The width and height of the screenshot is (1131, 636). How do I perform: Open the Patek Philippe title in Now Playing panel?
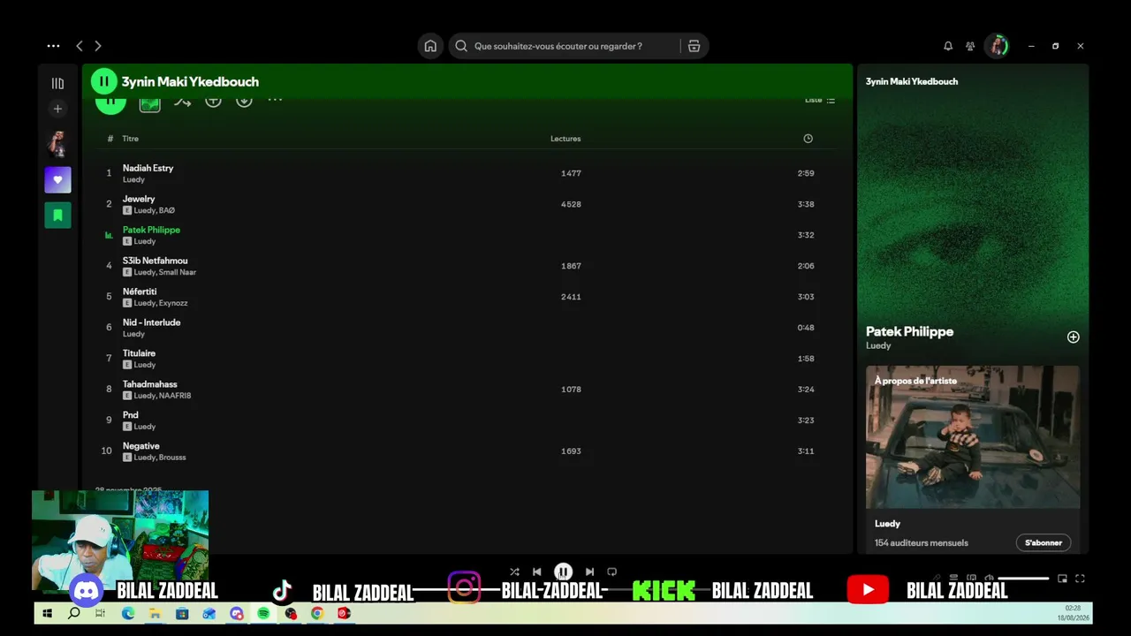coord(909,331)
